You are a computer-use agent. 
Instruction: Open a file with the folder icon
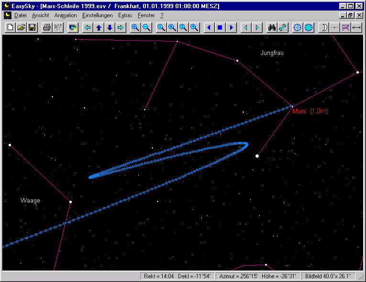tap(21, 28)
